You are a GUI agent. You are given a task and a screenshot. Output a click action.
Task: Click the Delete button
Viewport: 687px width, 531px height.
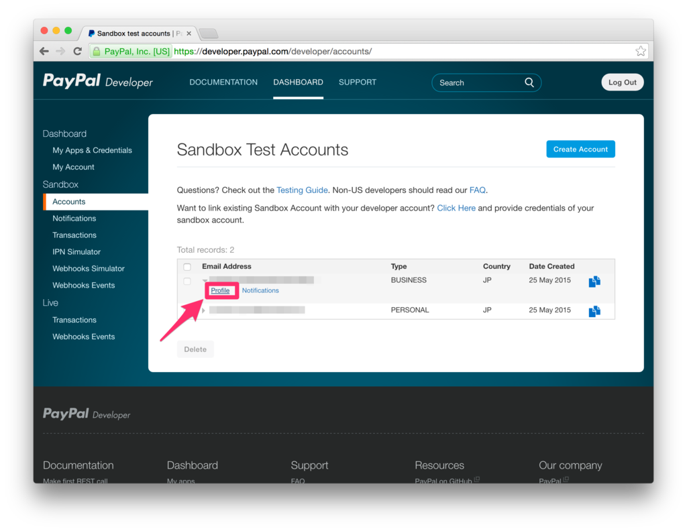tap(195, 349)
